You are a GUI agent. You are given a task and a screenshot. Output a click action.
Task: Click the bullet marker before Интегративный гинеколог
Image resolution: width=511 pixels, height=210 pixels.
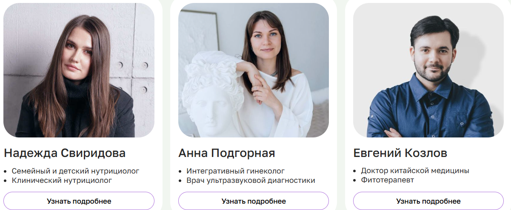(180, 171)
